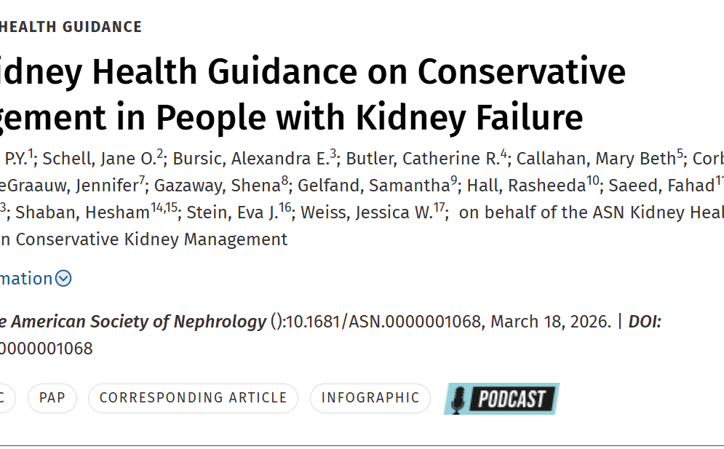Select the PAP tag

pyautogui.click(x=52, y=398)
